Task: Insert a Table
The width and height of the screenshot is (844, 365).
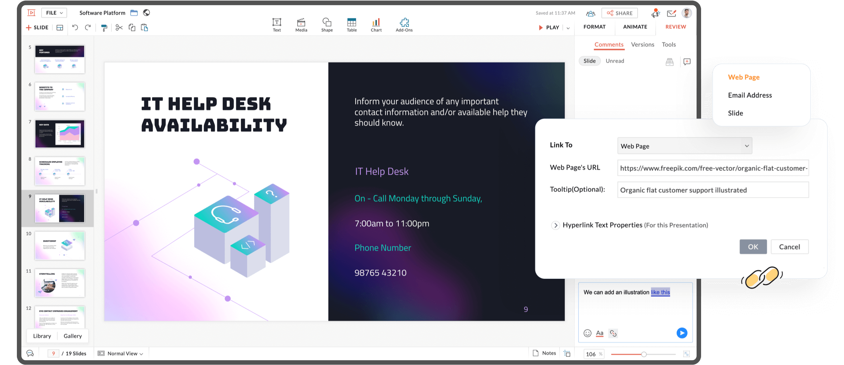Action: 351,25
